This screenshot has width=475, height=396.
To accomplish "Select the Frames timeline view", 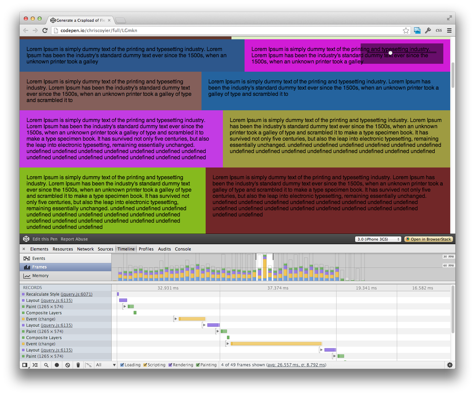I will coord(65,267).
